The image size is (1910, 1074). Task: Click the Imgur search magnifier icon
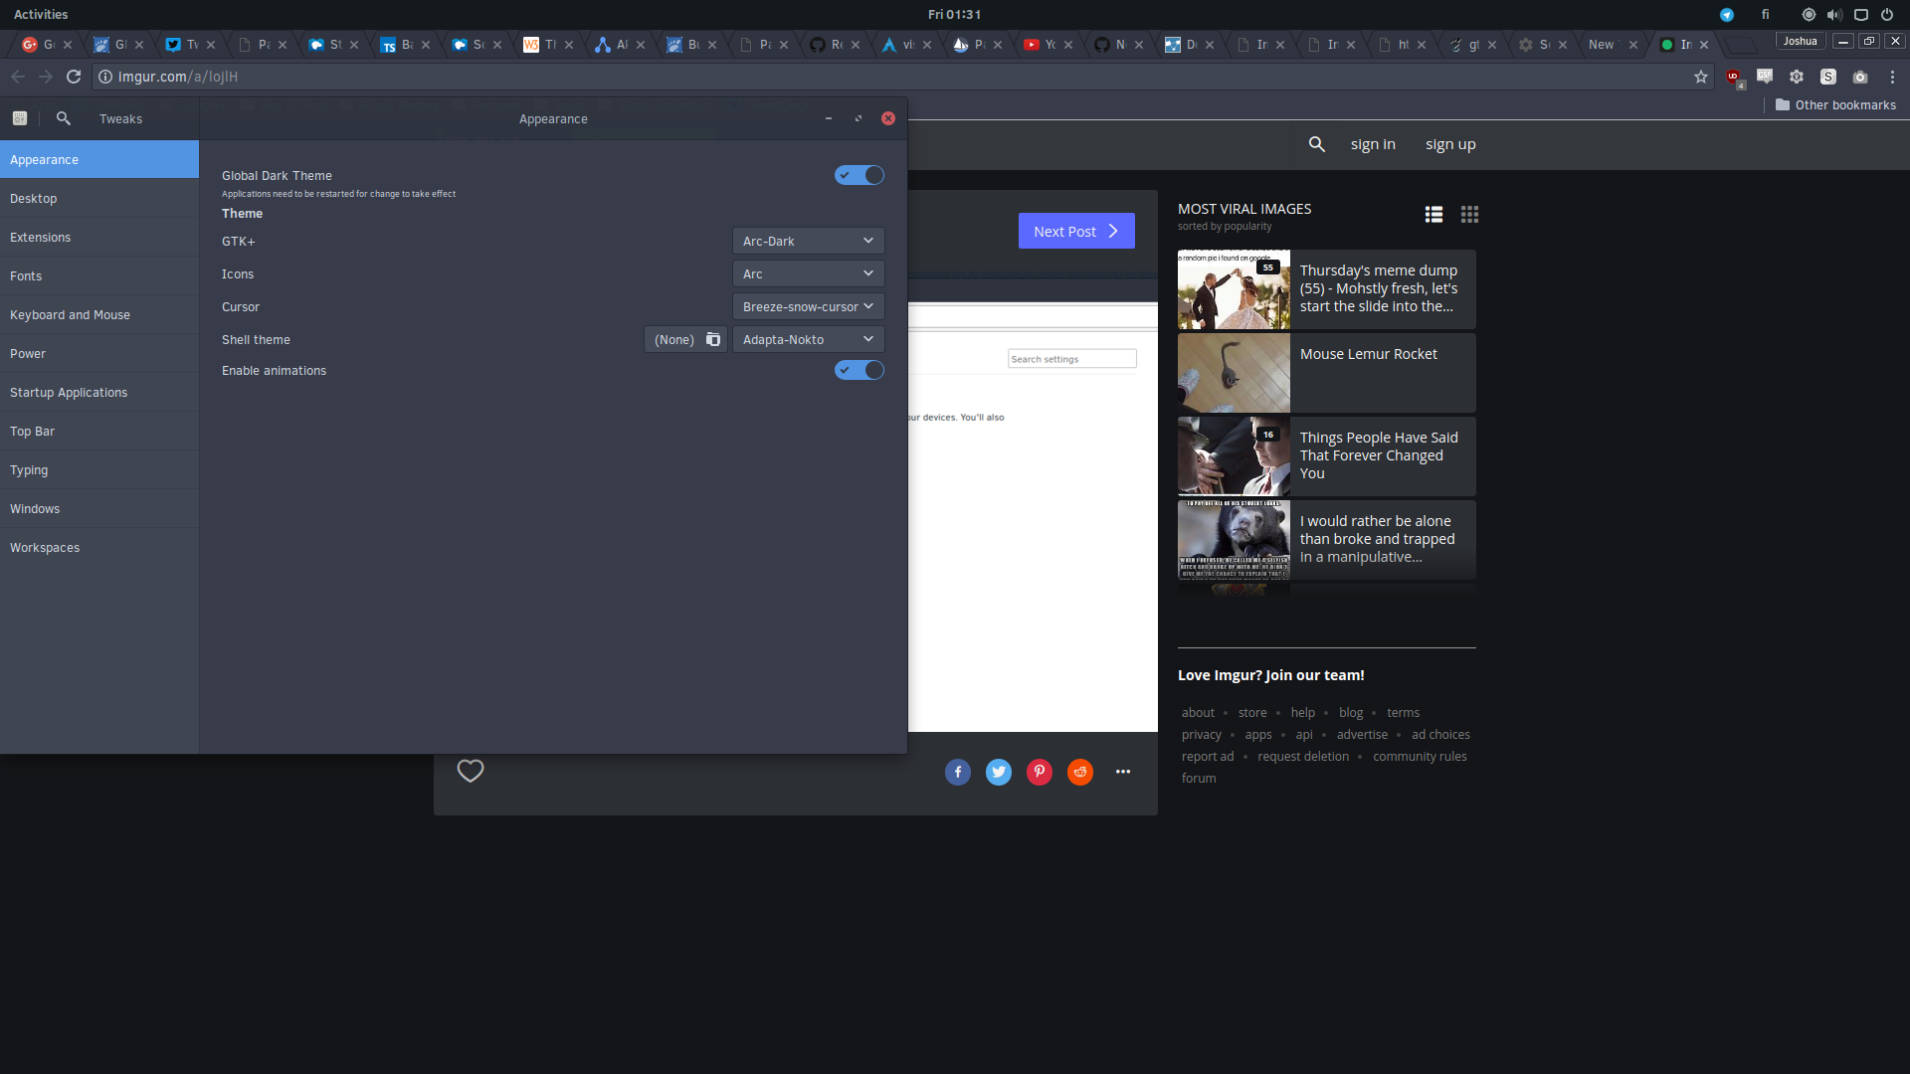click(x=1317, y=144)
